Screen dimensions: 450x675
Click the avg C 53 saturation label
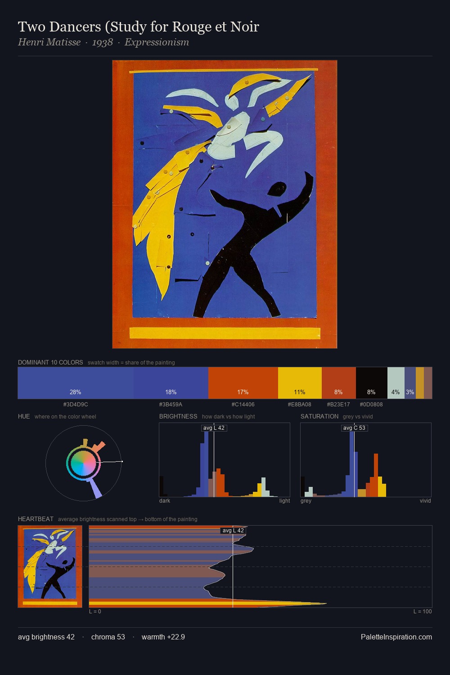[354, 428]
